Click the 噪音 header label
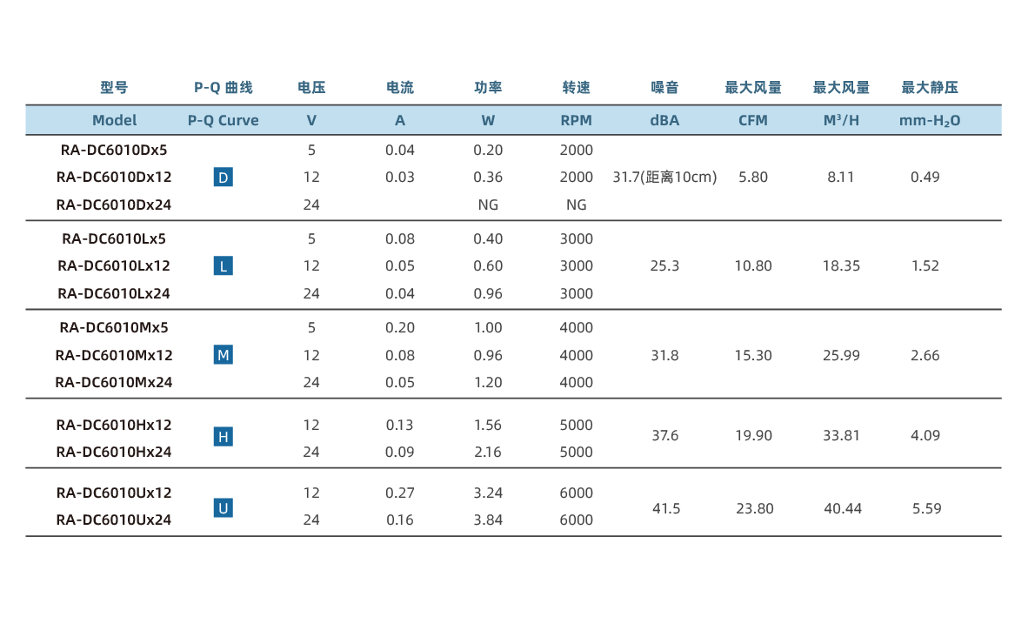Image resolution: width=1028 pixels, height=617 pixels. coord(664,87)
